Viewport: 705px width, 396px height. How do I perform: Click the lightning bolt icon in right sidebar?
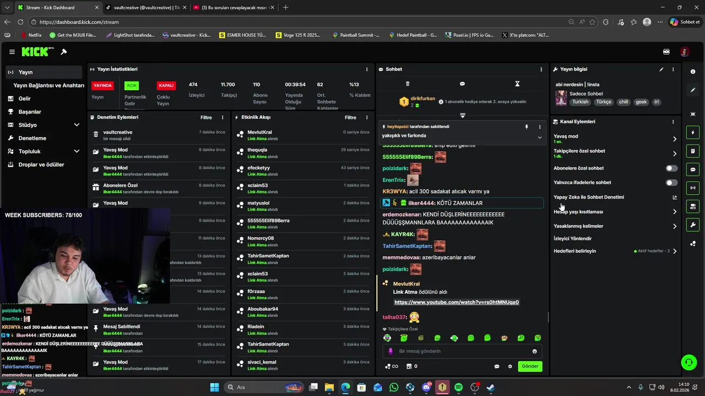pos(693,133)
